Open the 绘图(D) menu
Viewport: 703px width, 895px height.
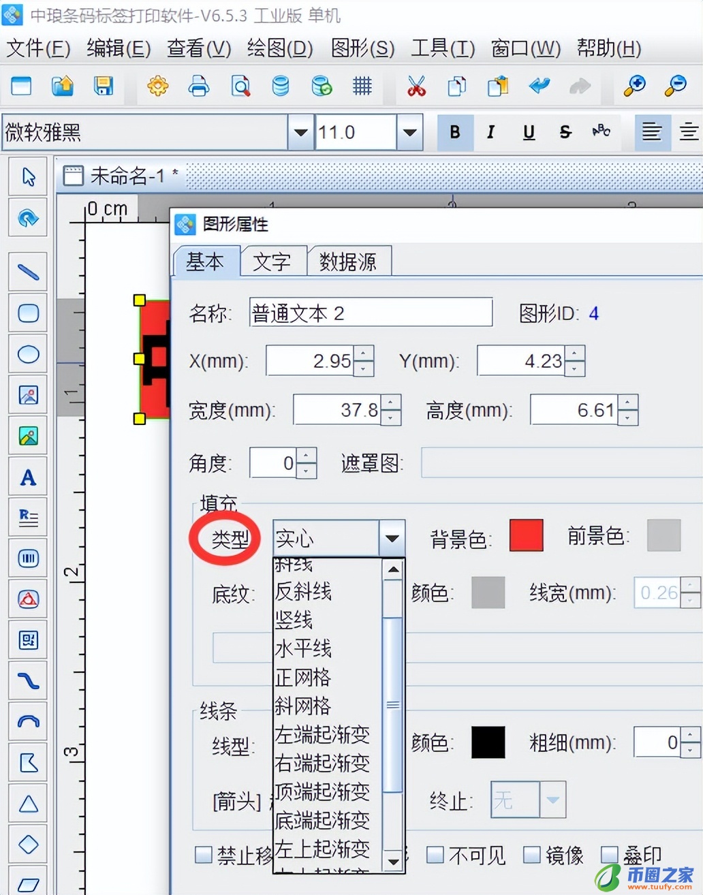[x=279, y=48]
